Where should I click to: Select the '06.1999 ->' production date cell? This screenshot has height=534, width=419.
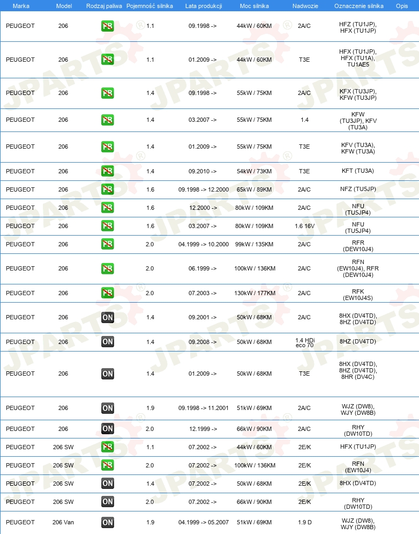tap(203, 269)
